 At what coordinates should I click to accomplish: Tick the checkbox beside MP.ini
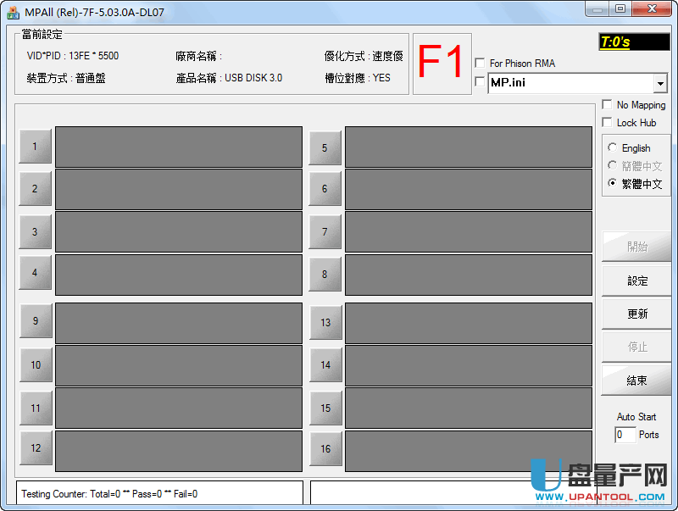(481, 82)
